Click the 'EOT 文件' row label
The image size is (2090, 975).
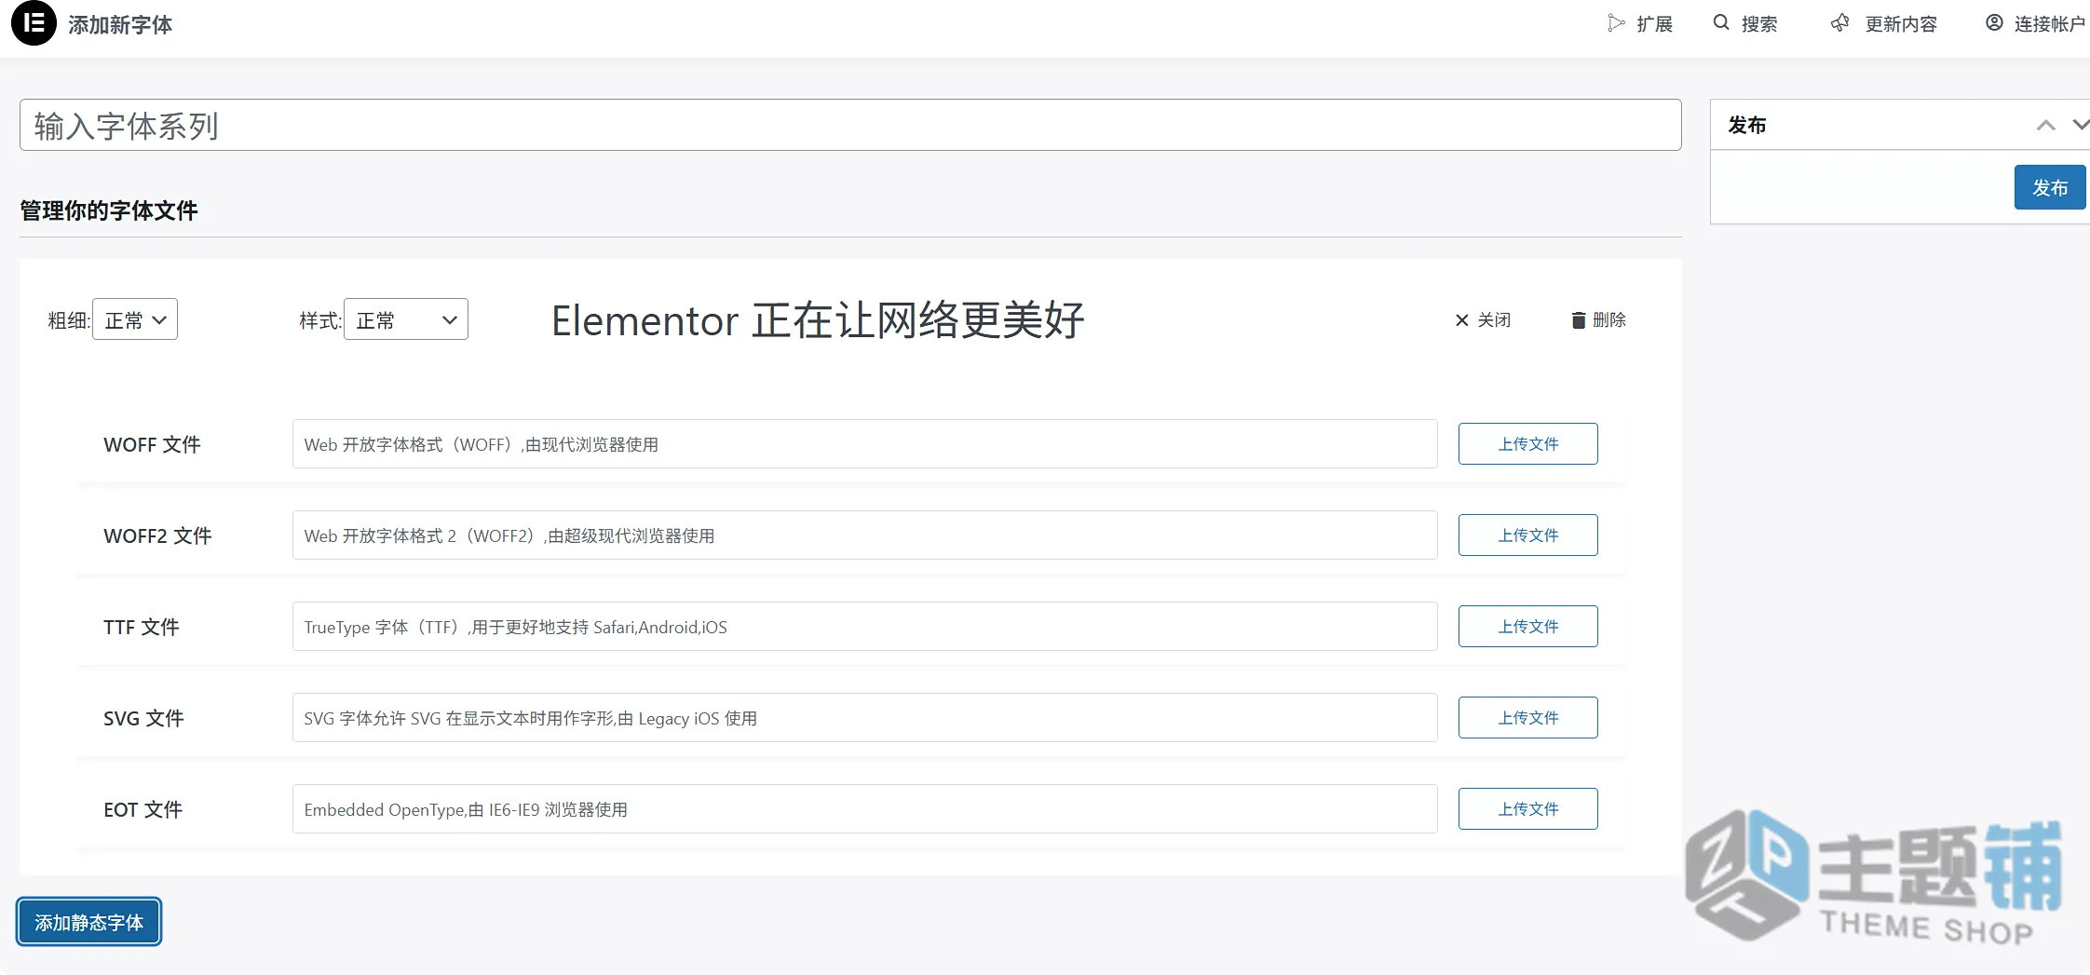(x=143, y=810)
